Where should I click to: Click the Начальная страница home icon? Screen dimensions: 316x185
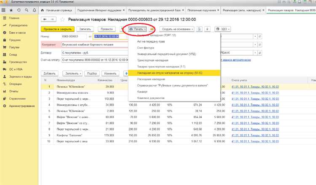click(42, 10)
